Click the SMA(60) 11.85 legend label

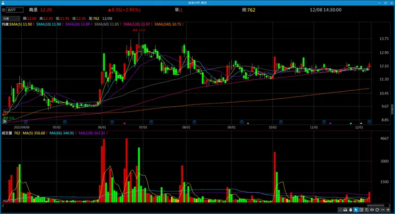tap(107, 25)
